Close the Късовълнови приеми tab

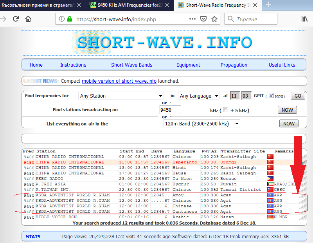[x=79, y=5]
